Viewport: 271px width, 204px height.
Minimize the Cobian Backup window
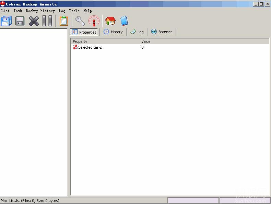(256, 4)
